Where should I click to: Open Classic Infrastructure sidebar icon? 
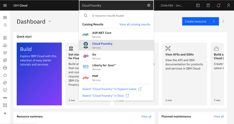[x=5, y=38]
